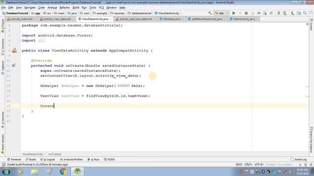
Task: Open Windows Start button
Action: (6, 172)
